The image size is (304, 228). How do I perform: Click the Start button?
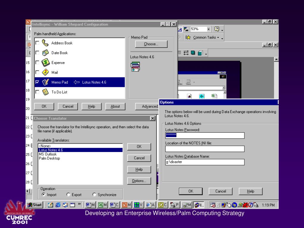click(x=34, y=205)
